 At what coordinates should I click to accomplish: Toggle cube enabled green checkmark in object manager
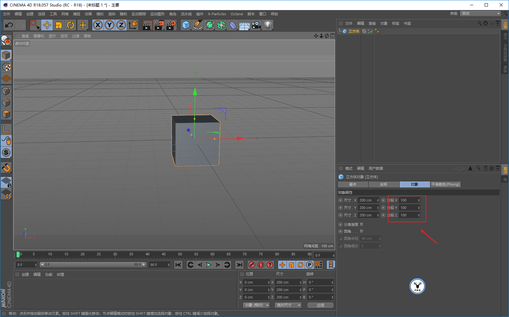pos(372,31)
